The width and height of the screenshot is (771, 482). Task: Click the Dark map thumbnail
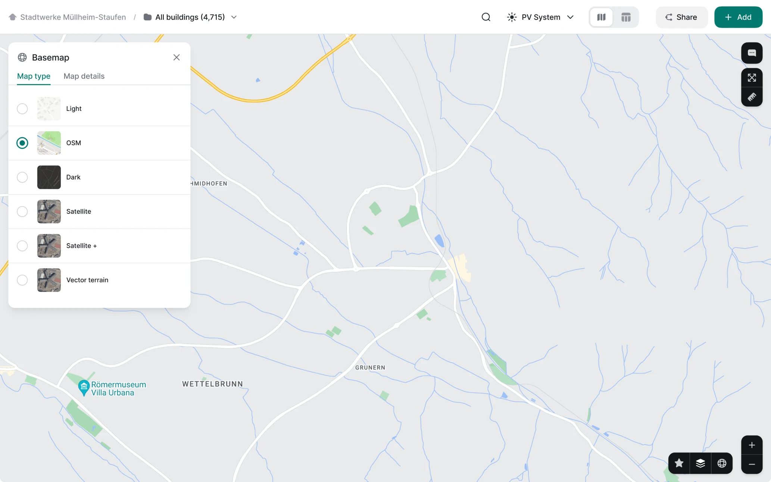[49, 177]
